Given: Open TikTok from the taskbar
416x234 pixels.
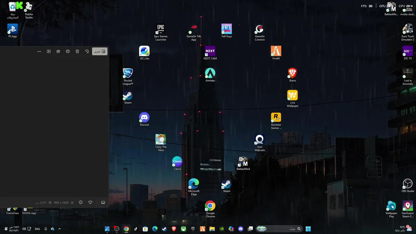Looking at the screenshot, I should point(136,229).
